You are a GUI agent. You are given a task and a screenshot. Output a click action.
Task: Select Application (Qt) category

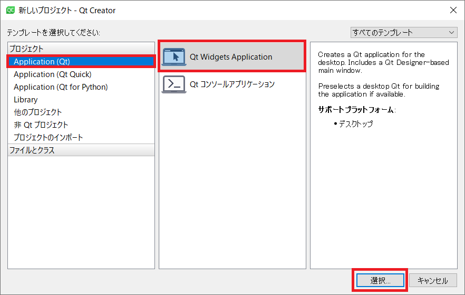[x=81, y=61]
